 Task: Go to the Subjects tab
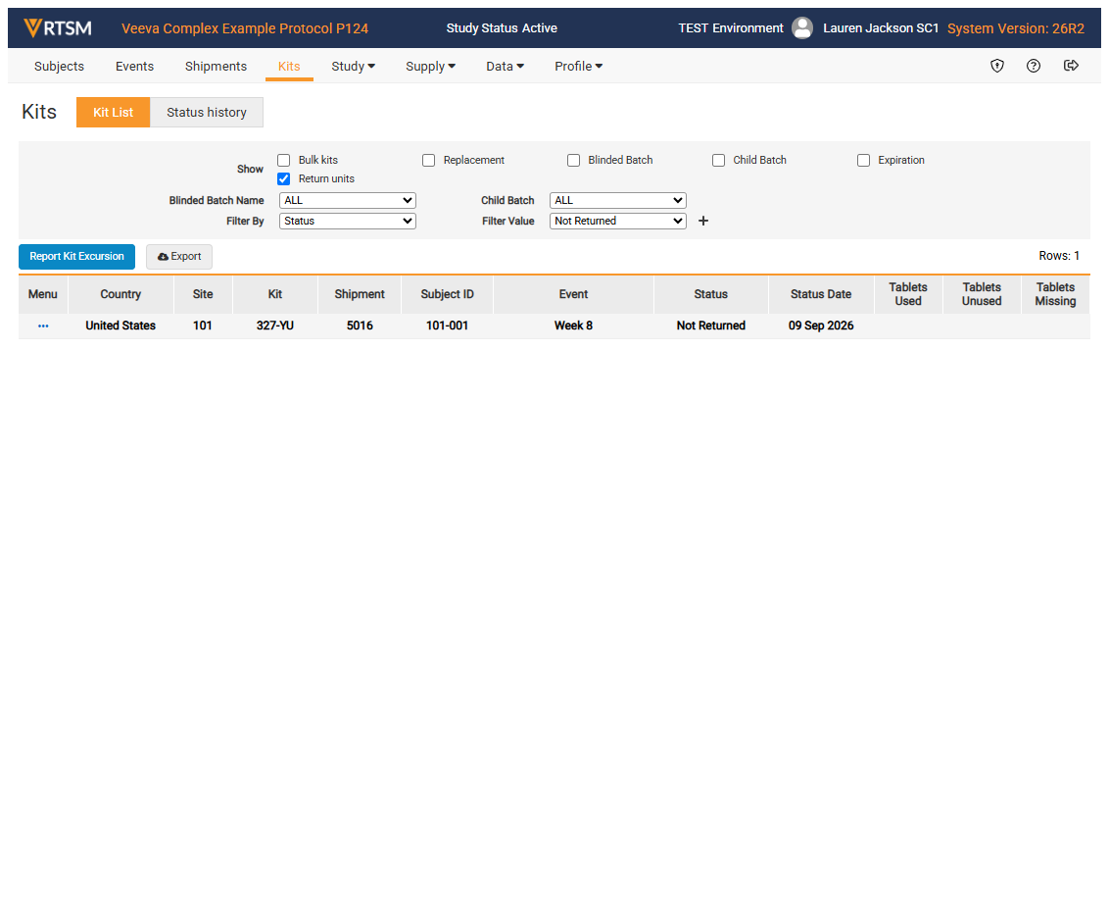click(x=59, y=66)
